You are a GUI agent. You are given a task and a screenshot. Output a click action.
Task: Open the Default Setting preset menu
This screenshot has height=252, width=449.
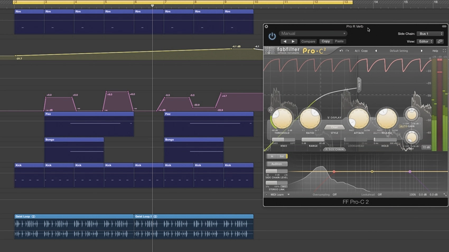tap(399, 51)
